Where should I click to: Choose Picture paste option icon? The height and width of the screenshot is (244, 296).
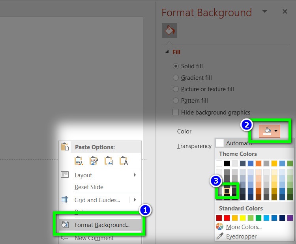coord(109,160)
